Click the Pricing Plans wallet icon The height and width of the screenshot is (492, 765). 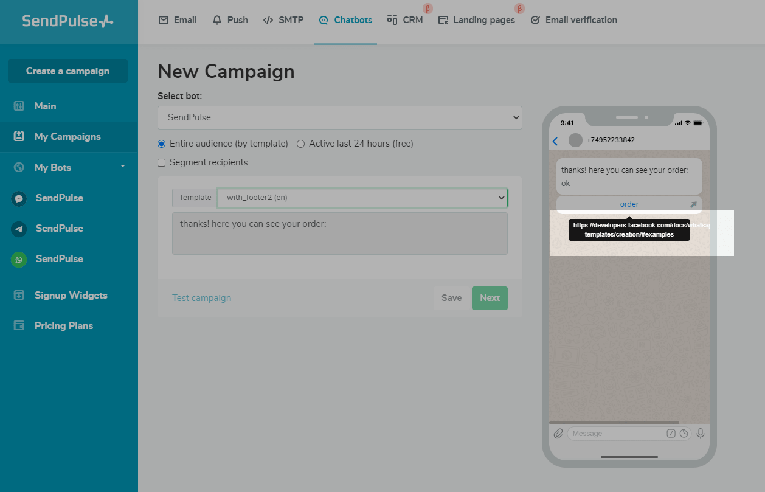point(19,325)
